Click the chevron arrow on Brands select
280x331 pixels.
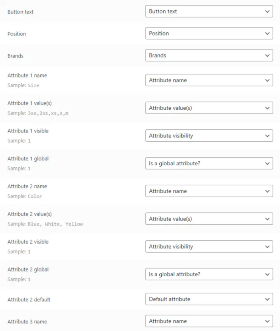click(267, 55)
